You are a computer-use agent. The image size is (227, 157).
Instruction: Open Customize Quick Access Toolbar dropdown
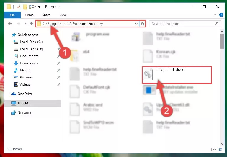pyautogui.click(x=39, y=7)
